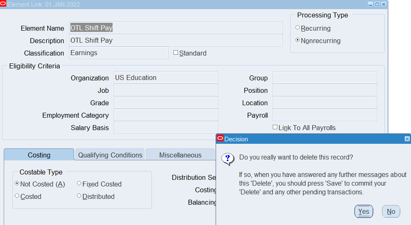Viewport: 411px width, 225px height.
Task: Choose the Distributed costable type
Action: pyautogui.click(x=79, y=196)
